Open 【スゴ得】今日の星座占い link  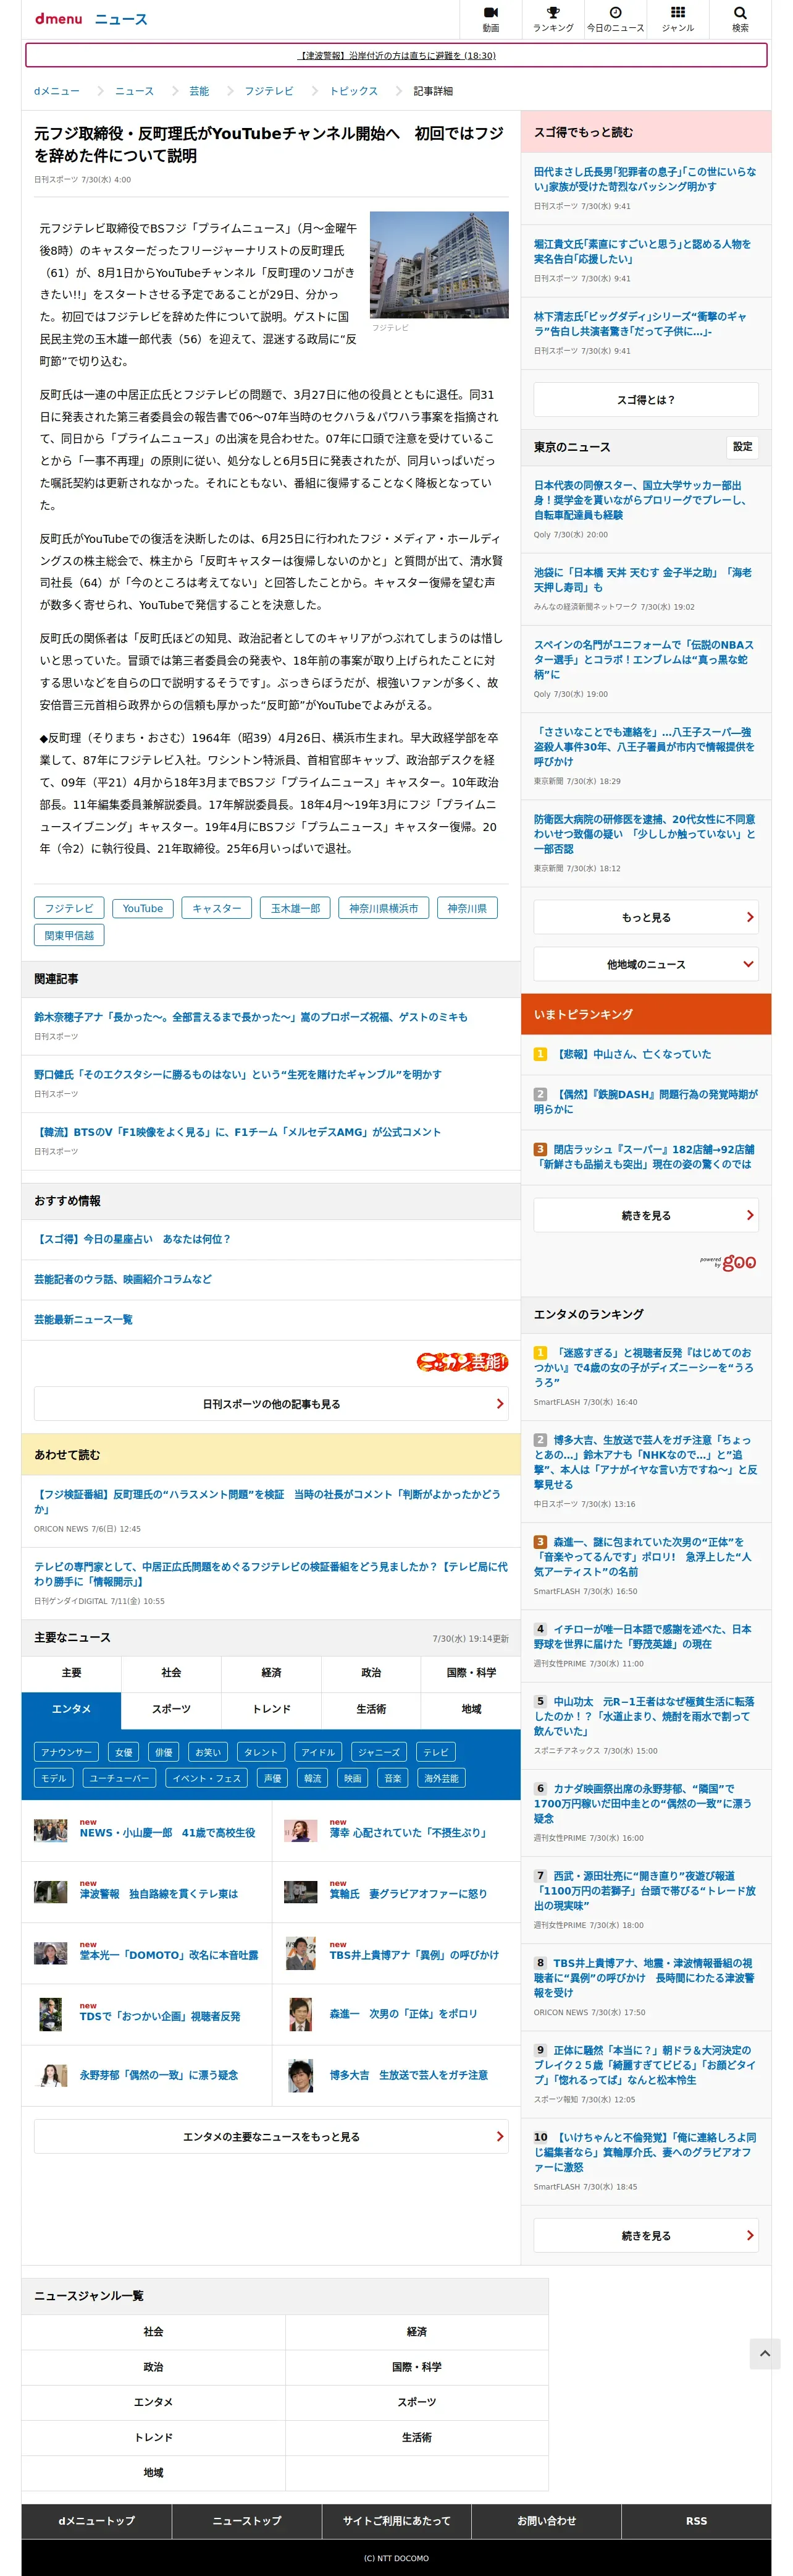pos(132,1239)
